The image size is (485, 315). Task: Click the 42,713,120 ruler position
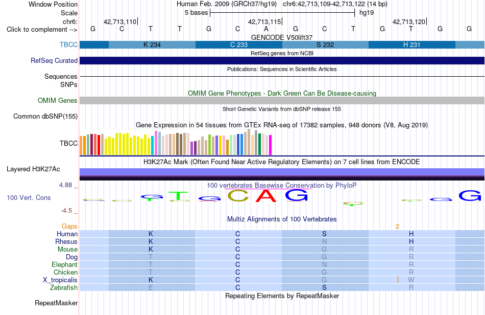click(409, 21)
